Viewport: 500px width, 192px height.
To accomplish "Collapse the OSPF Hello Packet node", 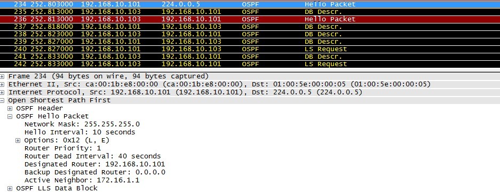I will 10,116.
